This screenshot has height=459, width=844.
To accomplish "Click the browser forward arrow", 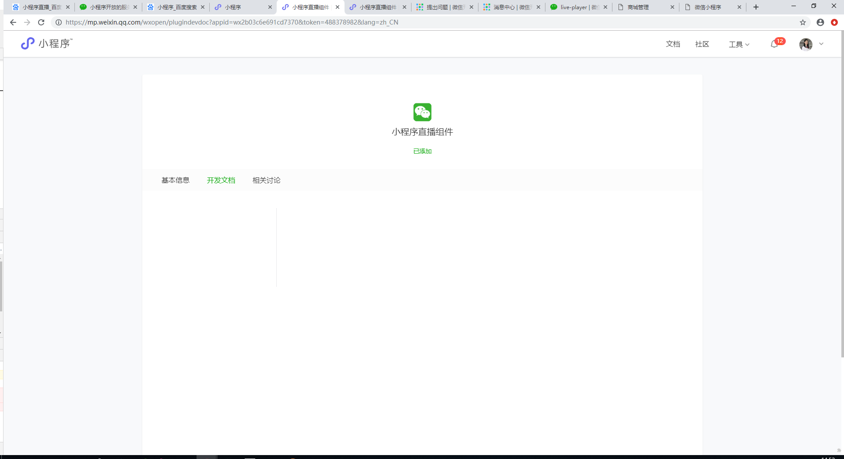I will point(27,22).
